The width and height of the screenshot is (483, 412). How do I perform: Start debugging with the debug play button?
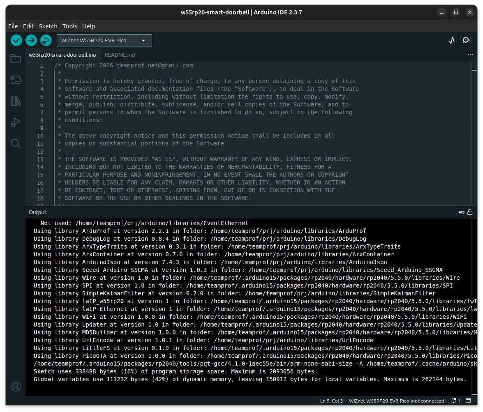click(46, 40)
